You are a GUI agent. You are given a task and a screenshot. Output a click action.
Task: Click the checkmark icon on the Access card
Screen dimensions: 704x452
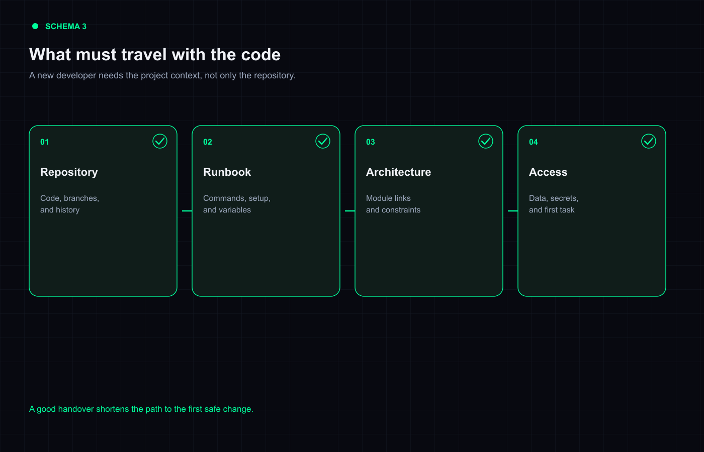pyautogui.click(x=649, y=141)
